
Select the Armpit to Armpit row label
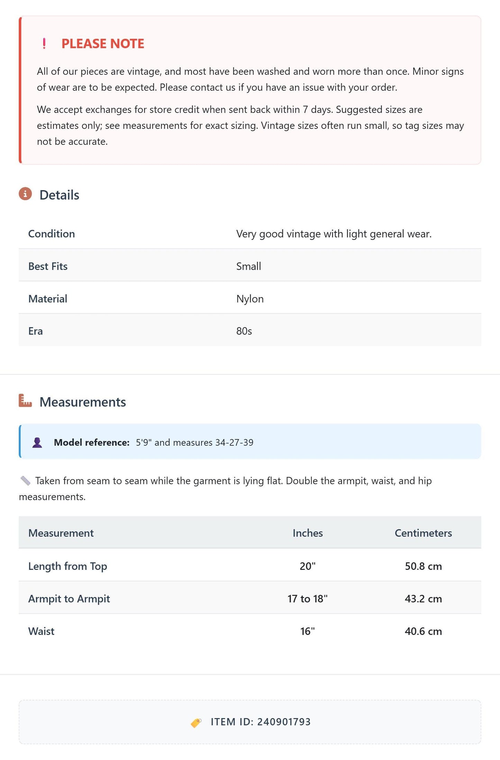pyautogui.click(x=69, y=599)
